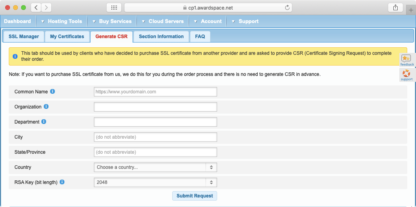Open the feedback star widget
This screenshot has height=207, width=416.
(x=407, y=60)
